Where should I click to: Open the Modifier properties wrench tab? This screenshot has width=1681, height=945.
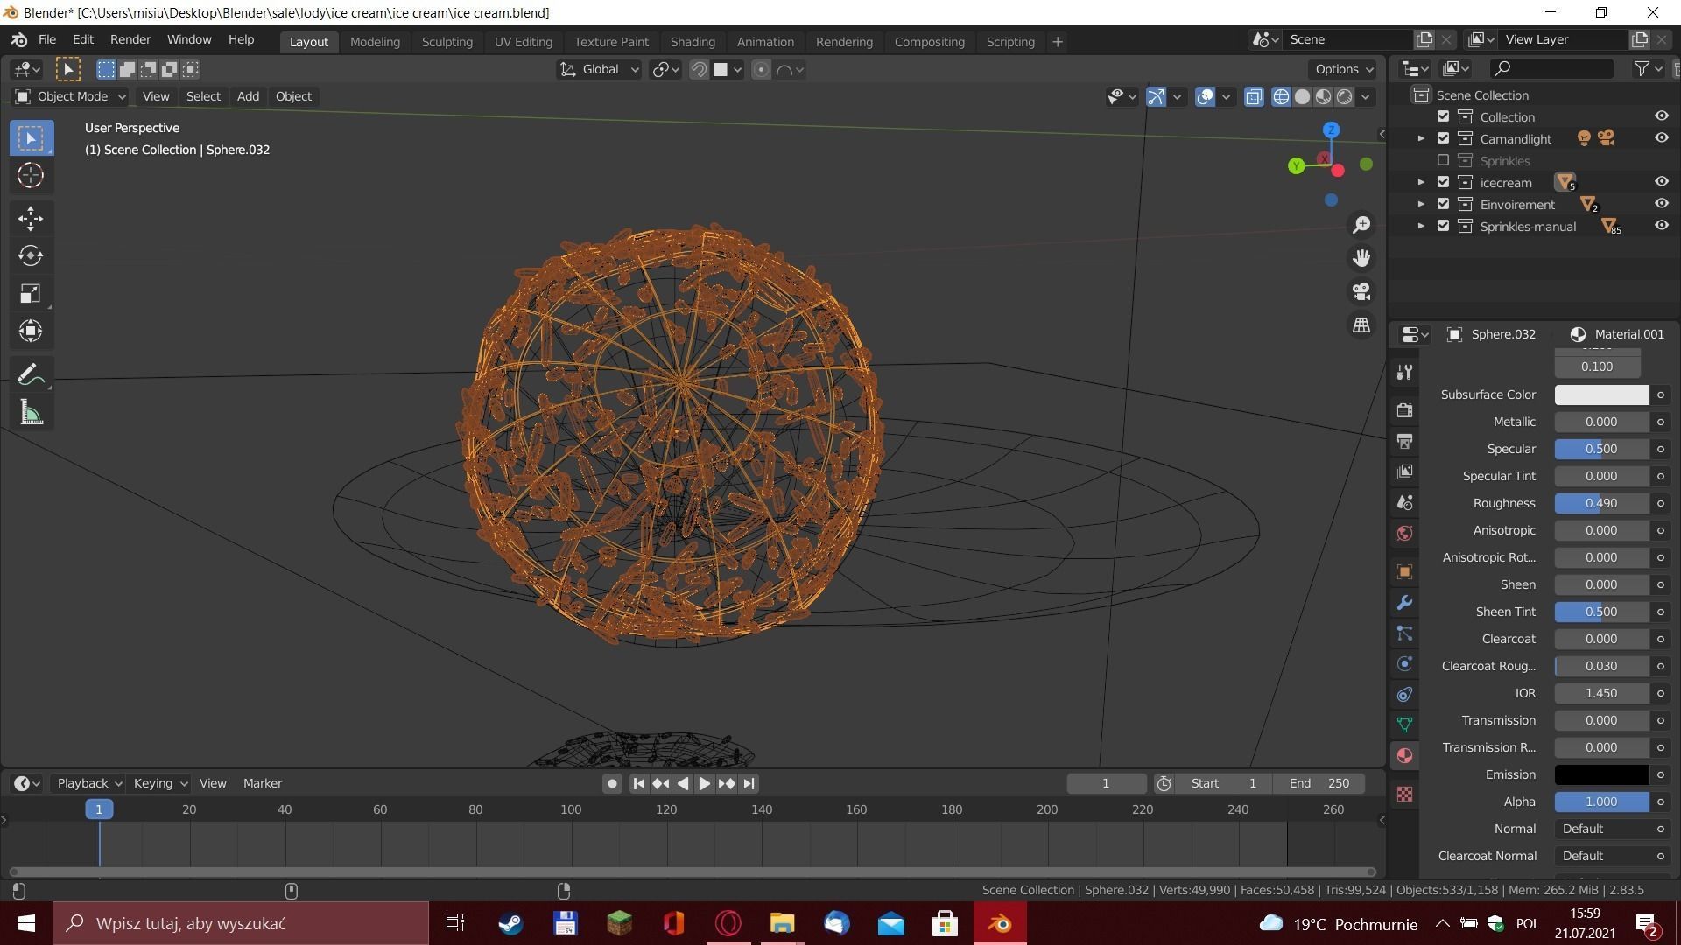(1404, 603)
